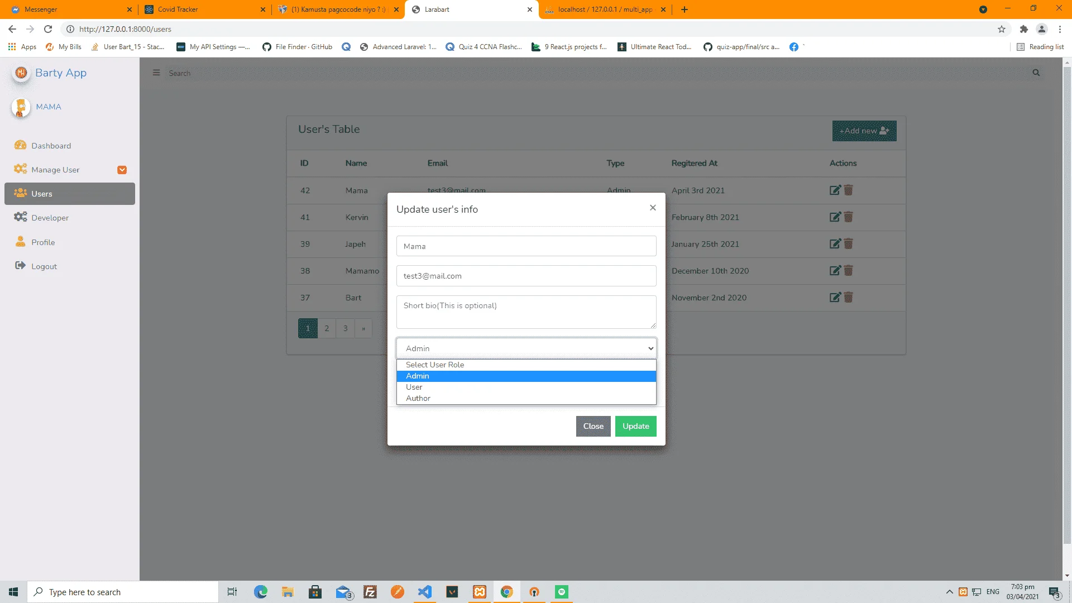This screenshot has height=603, width=1072.
Task: Open the Manage User sidebar menu
Action: (70, 170)
